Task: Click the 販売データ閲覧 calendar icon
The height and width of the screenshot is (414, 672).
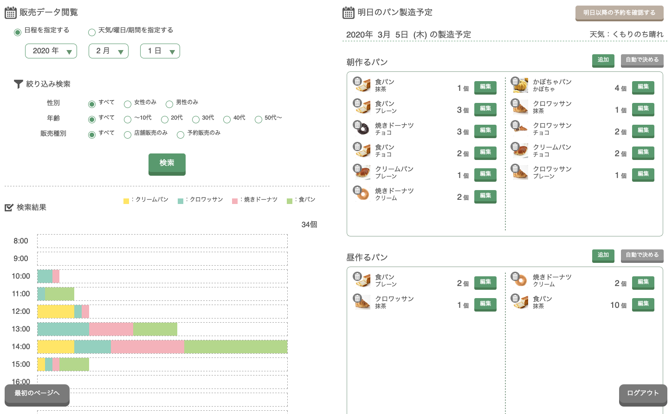Action: coord(10,13)
